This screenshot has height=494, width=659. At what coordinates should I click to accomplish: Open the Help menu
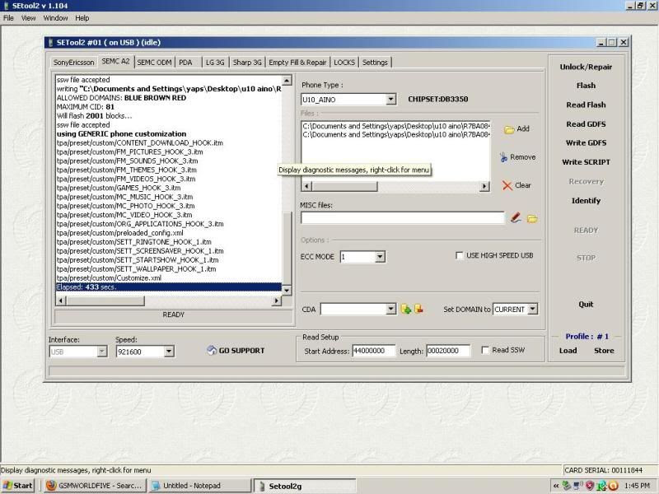coord(82,18)
